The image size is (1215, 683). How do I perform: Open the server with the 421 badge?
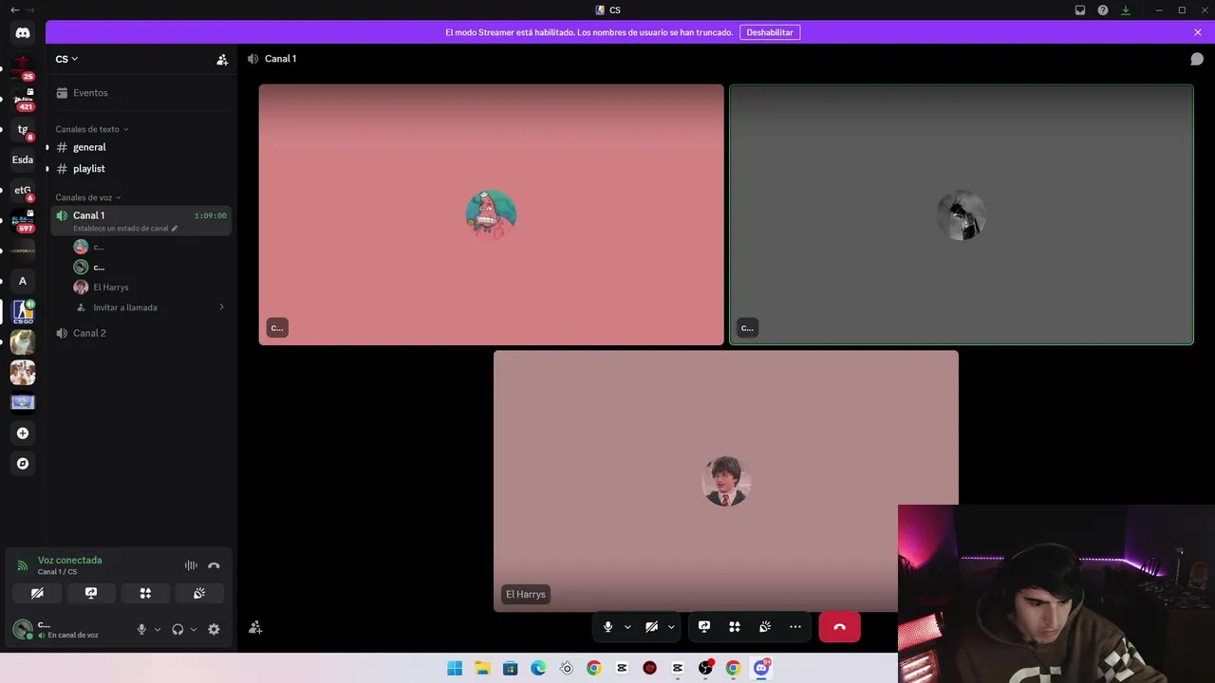[x=23, y=99]
